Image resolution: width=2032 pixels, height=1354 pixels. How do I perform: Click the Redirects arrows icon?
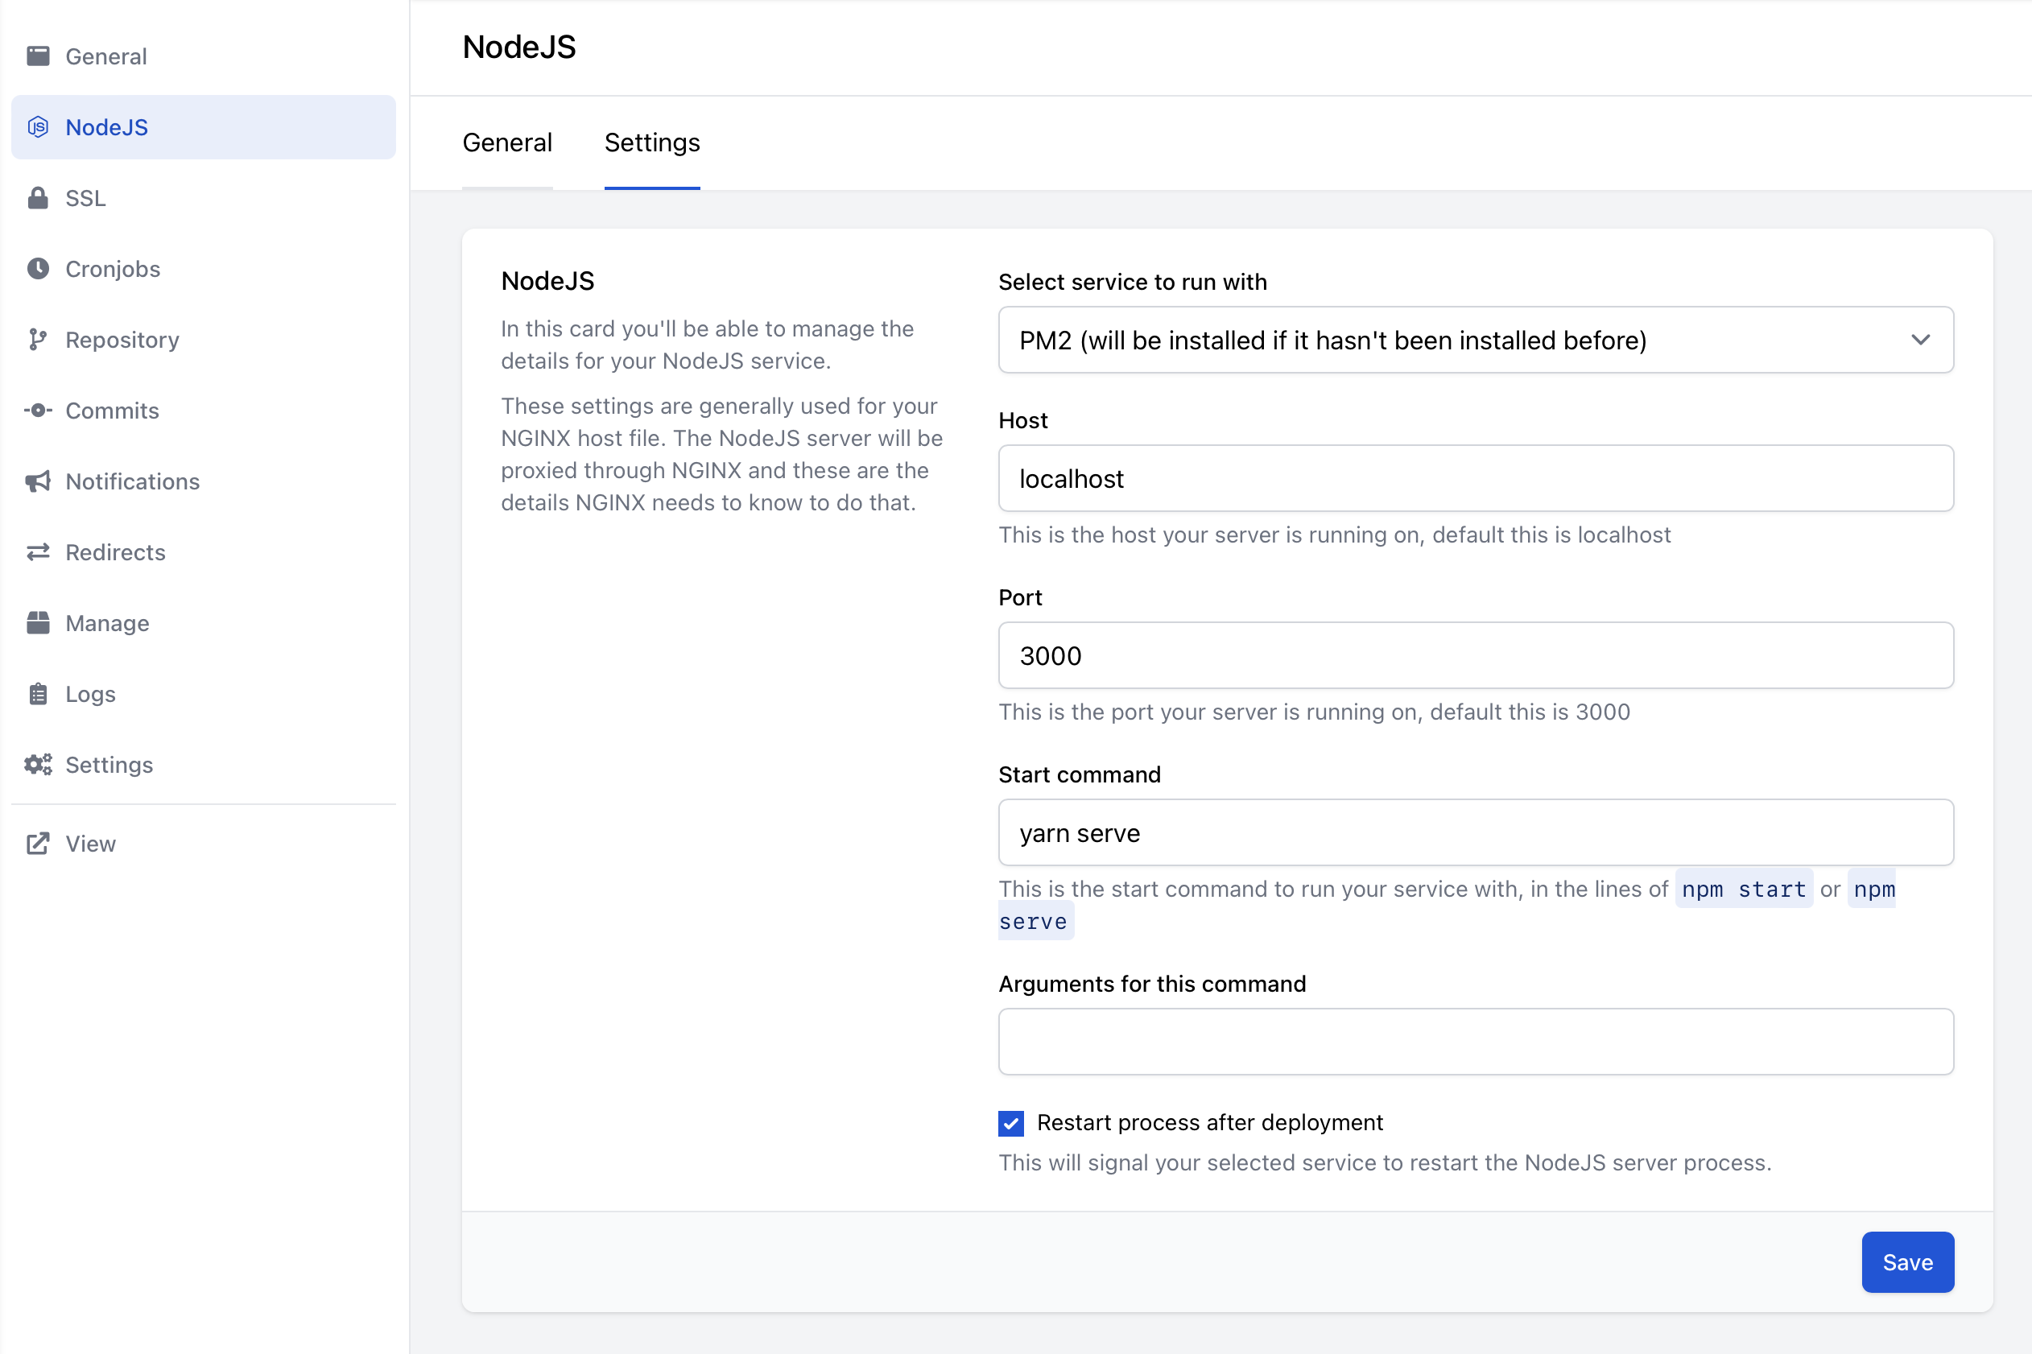click(x=38, y=551)
